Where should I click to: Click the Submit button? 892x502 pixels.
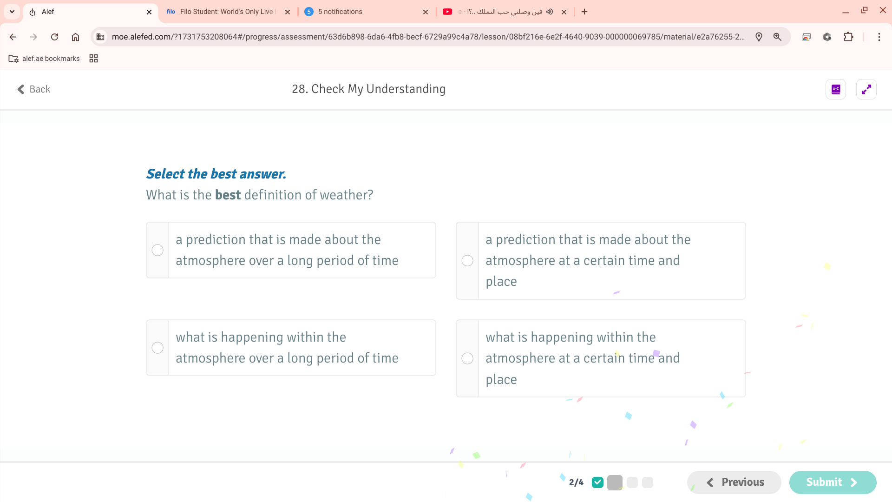832,482
